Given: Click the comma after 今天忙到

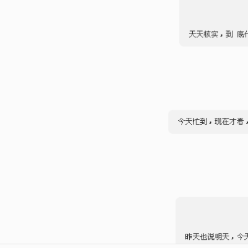Looking at the screenshot, I should pyautogui.click(x=211, y=123).
